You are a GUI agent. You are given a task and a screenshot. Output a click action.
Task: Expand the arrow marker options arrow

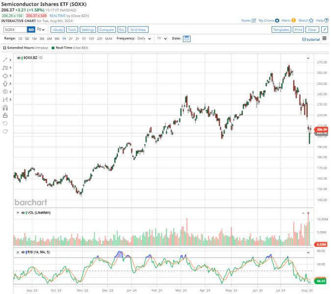point(10,84)
